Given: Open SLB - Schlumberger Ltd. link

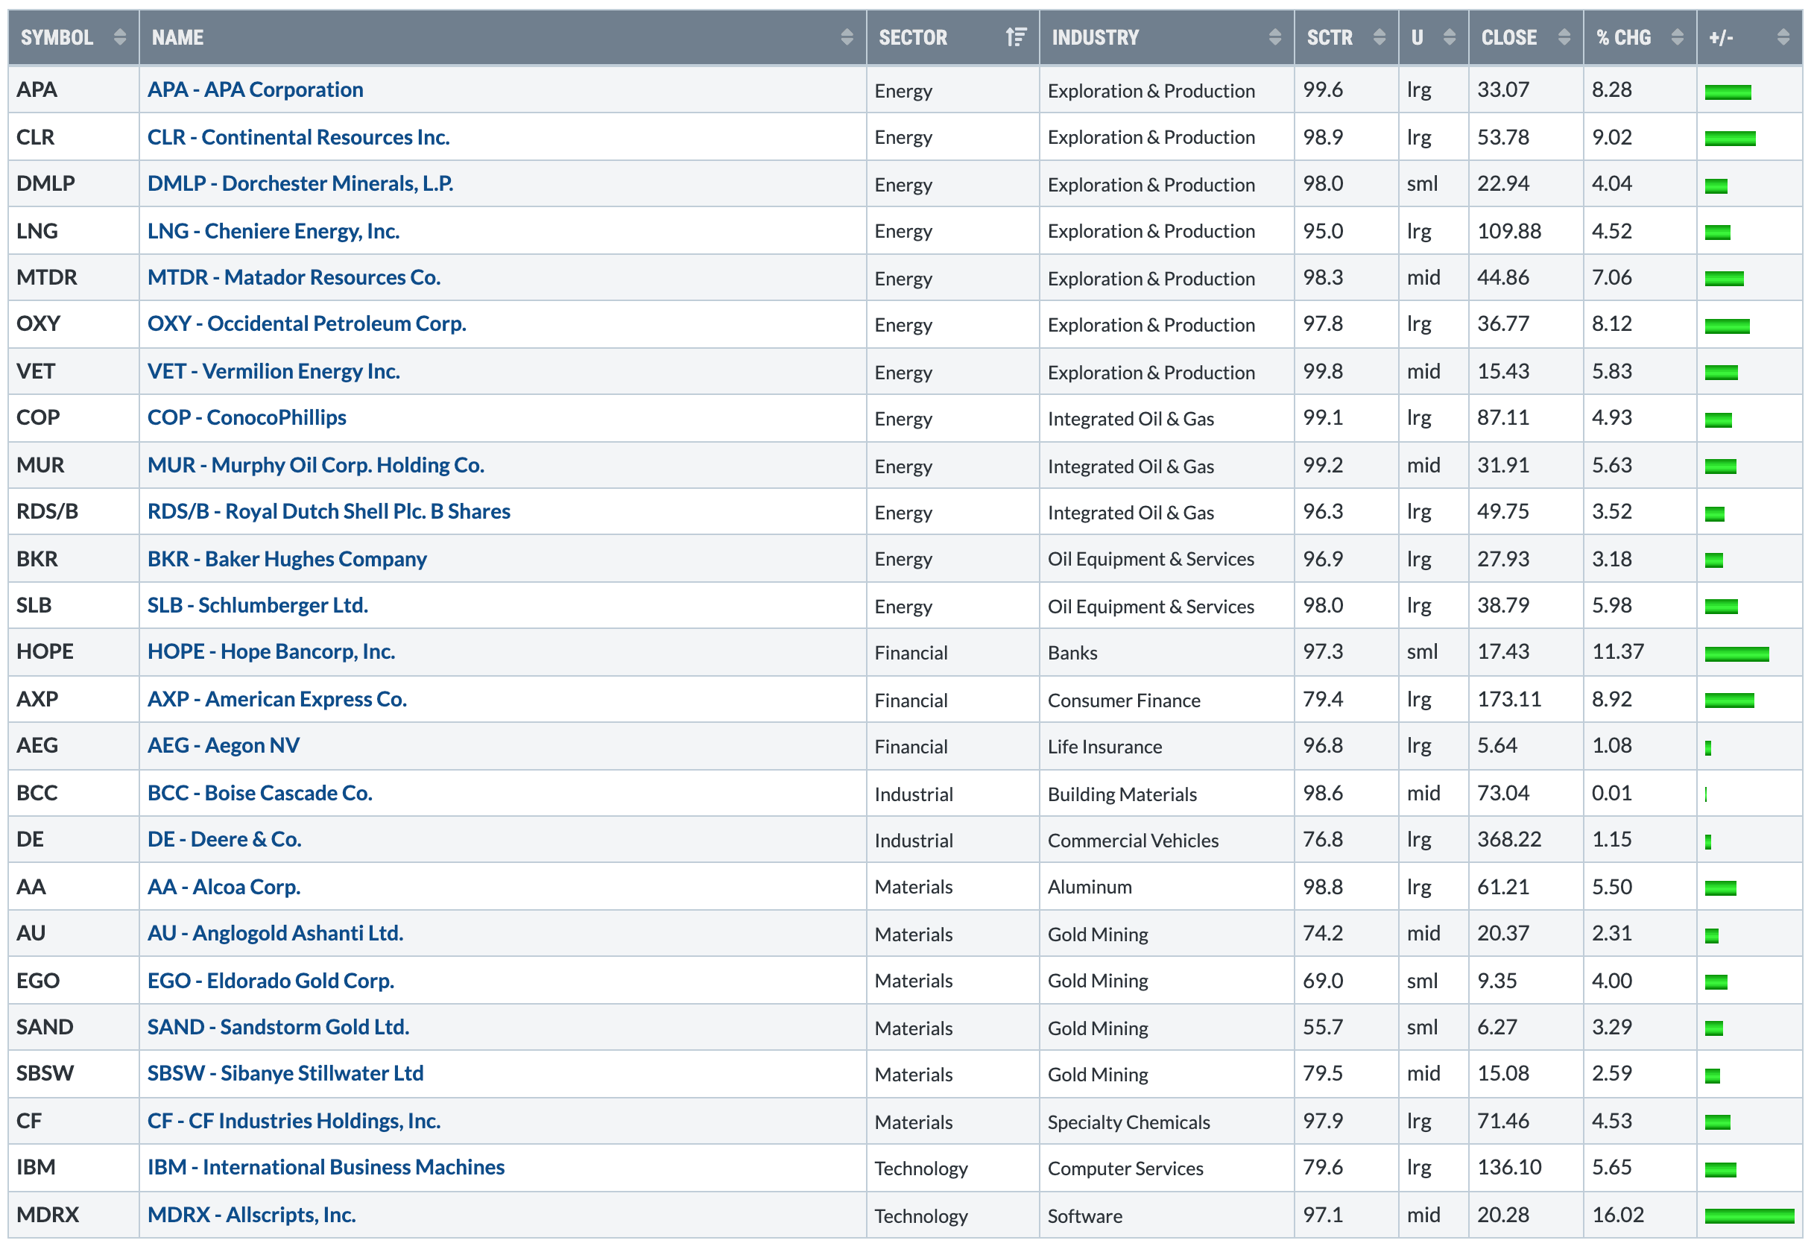Looking at the screenshot, I should pyautogui.click(x=257, y=606).
